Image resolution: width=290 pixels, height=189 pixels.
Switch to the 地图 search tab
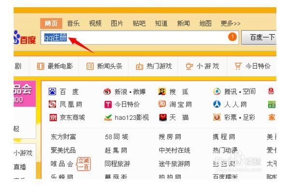pyautogui.click(x=205, y=23)
